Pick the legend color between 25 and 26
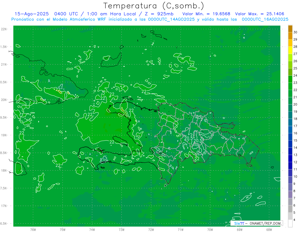Screen dimensions: 302x233 290,65
